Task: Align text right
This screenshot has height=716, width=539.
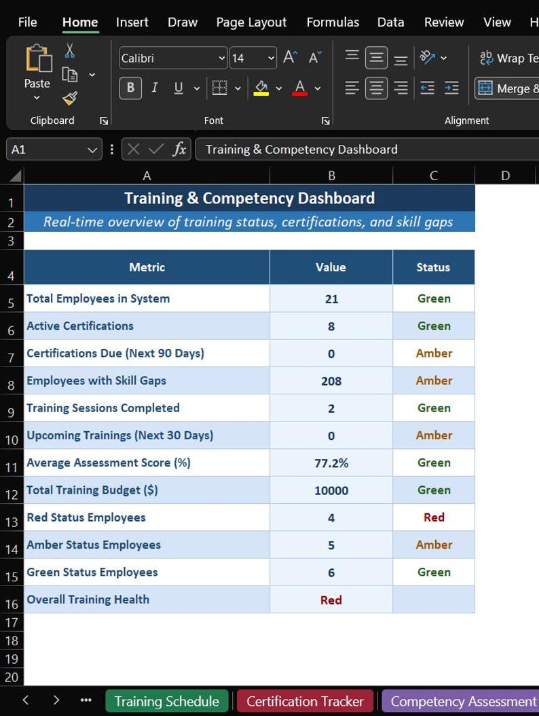Action: pos(401,88)
